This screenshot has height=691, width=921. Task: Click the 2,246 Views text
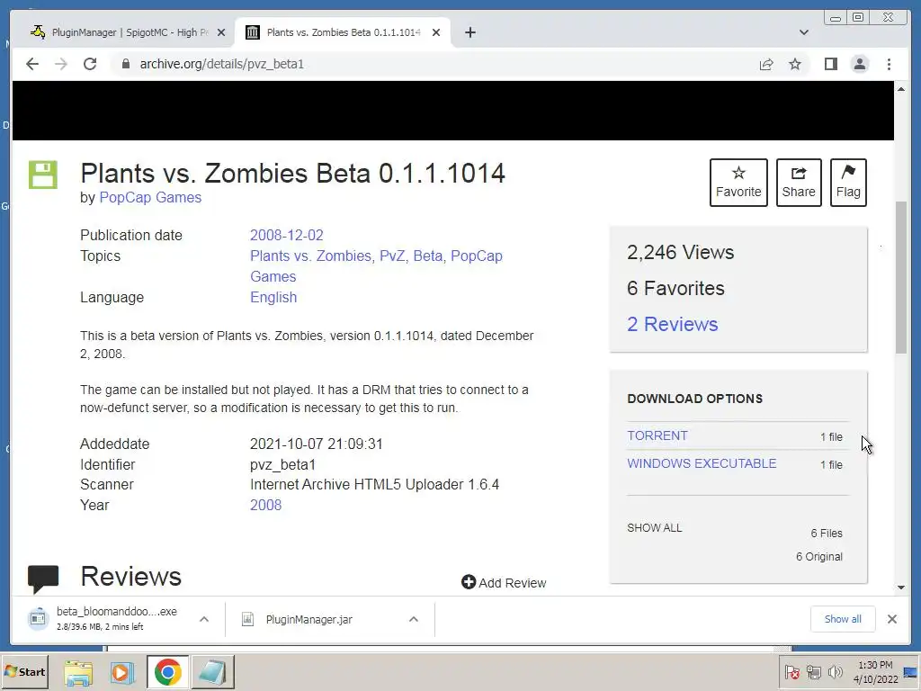pos(680,252)
